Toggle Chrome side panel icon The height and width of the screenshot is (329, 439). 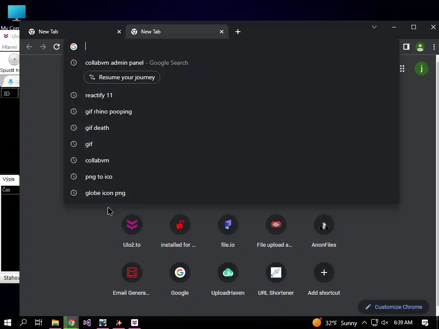(406, 47)
